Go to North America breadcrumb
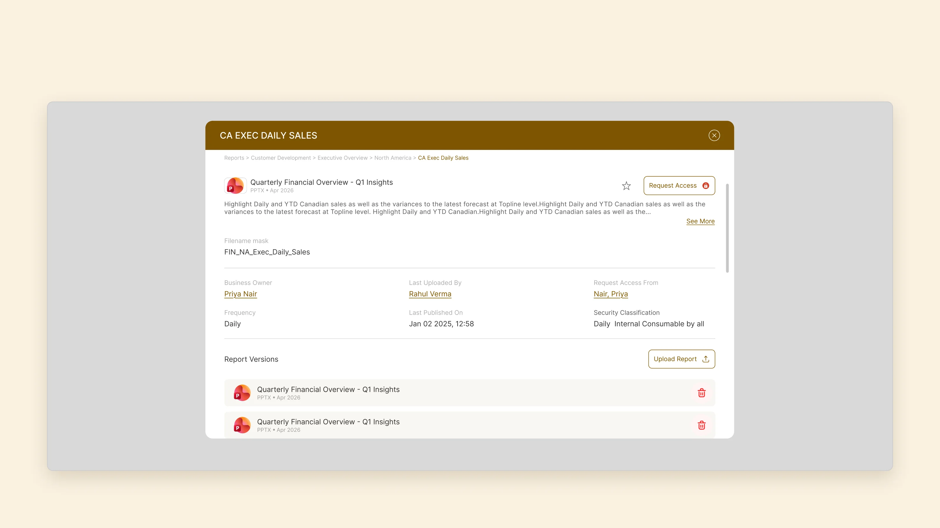This screenshot has height=528, width=940. click(393, 158)
